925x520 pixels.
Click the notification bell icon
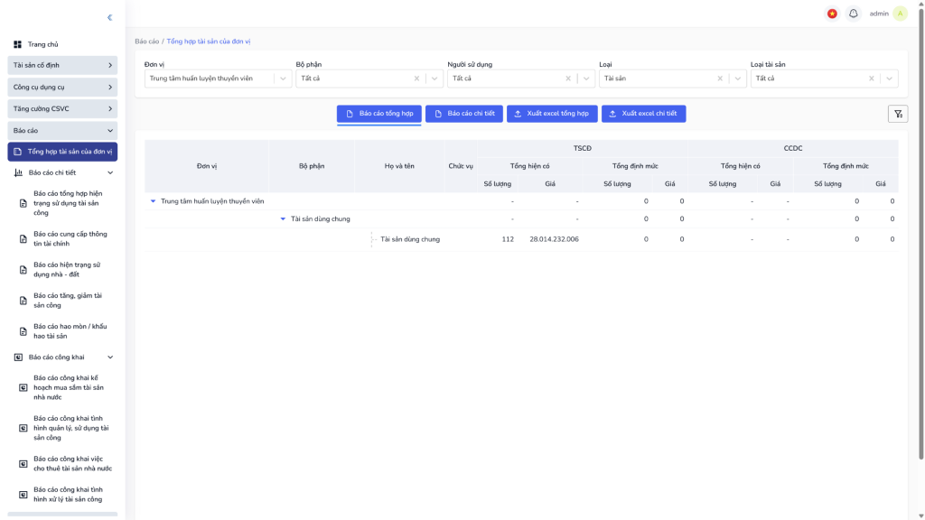click(x=853, y=14)
